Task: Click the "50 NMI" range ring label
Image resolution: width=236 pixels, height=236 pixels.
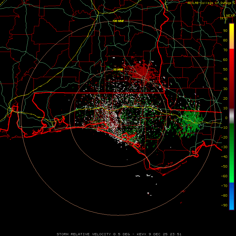Action: [118, 69]
